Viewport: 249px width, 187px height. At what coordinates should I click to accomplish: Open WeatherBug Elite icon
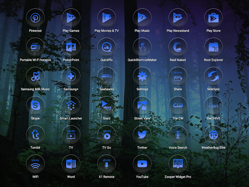click(x=213, y=134)
